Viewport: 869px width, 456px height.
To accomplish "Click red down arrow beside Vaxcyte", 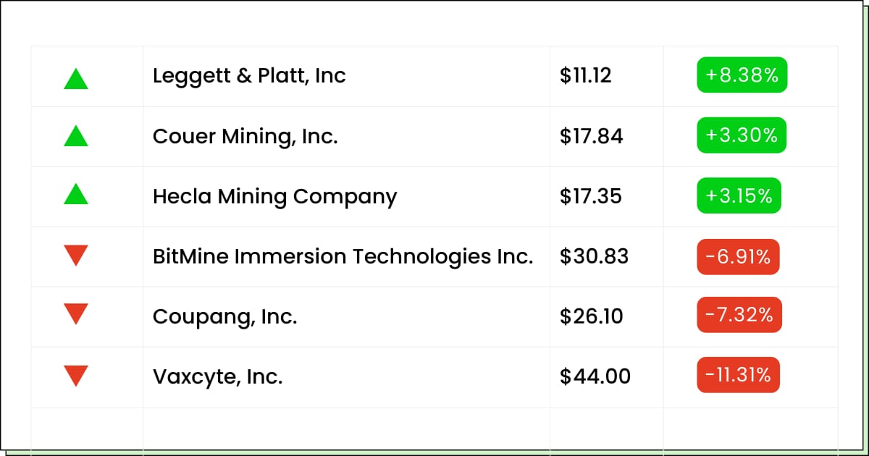I will tap(76, 376).
